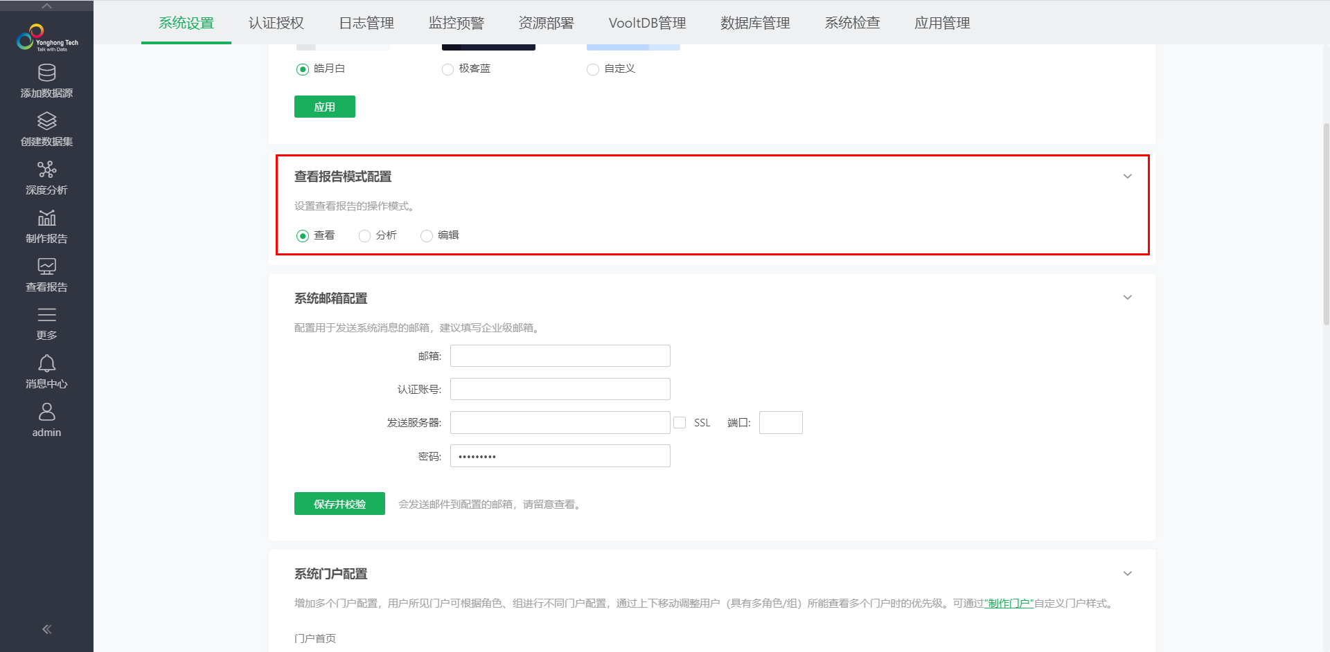1330x652 pixels.
Task: Switch to 监控预警 tab
Action: [x=456, y=23]
